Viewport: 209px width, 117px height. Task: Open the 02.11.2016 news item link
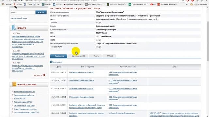(28, 42)
